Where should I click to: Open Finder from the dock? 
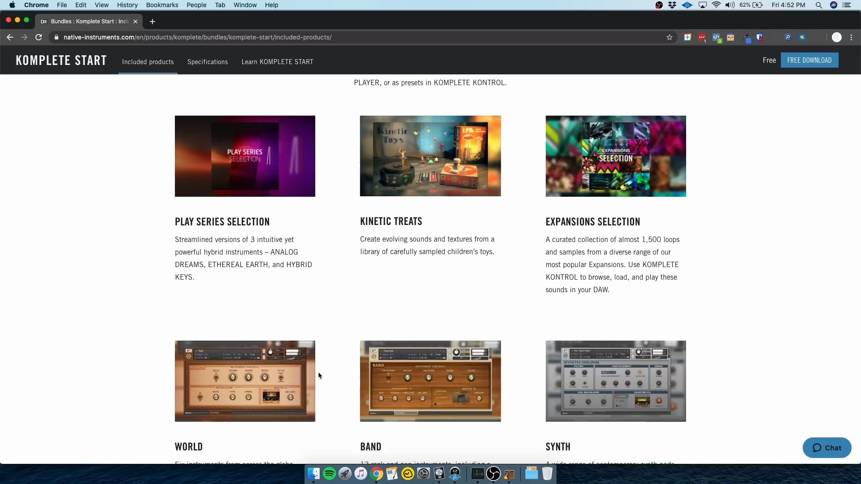(313, 474)
